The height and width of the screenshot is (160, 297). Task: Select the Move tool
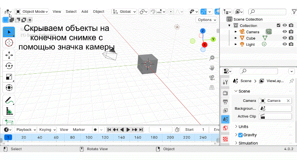[9, 55]
